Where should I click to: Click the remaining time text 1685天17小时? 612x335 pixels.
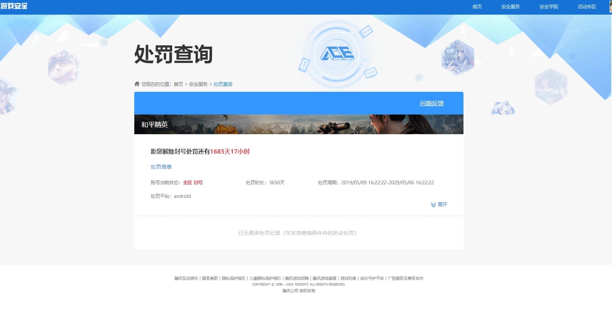(230, 151)
